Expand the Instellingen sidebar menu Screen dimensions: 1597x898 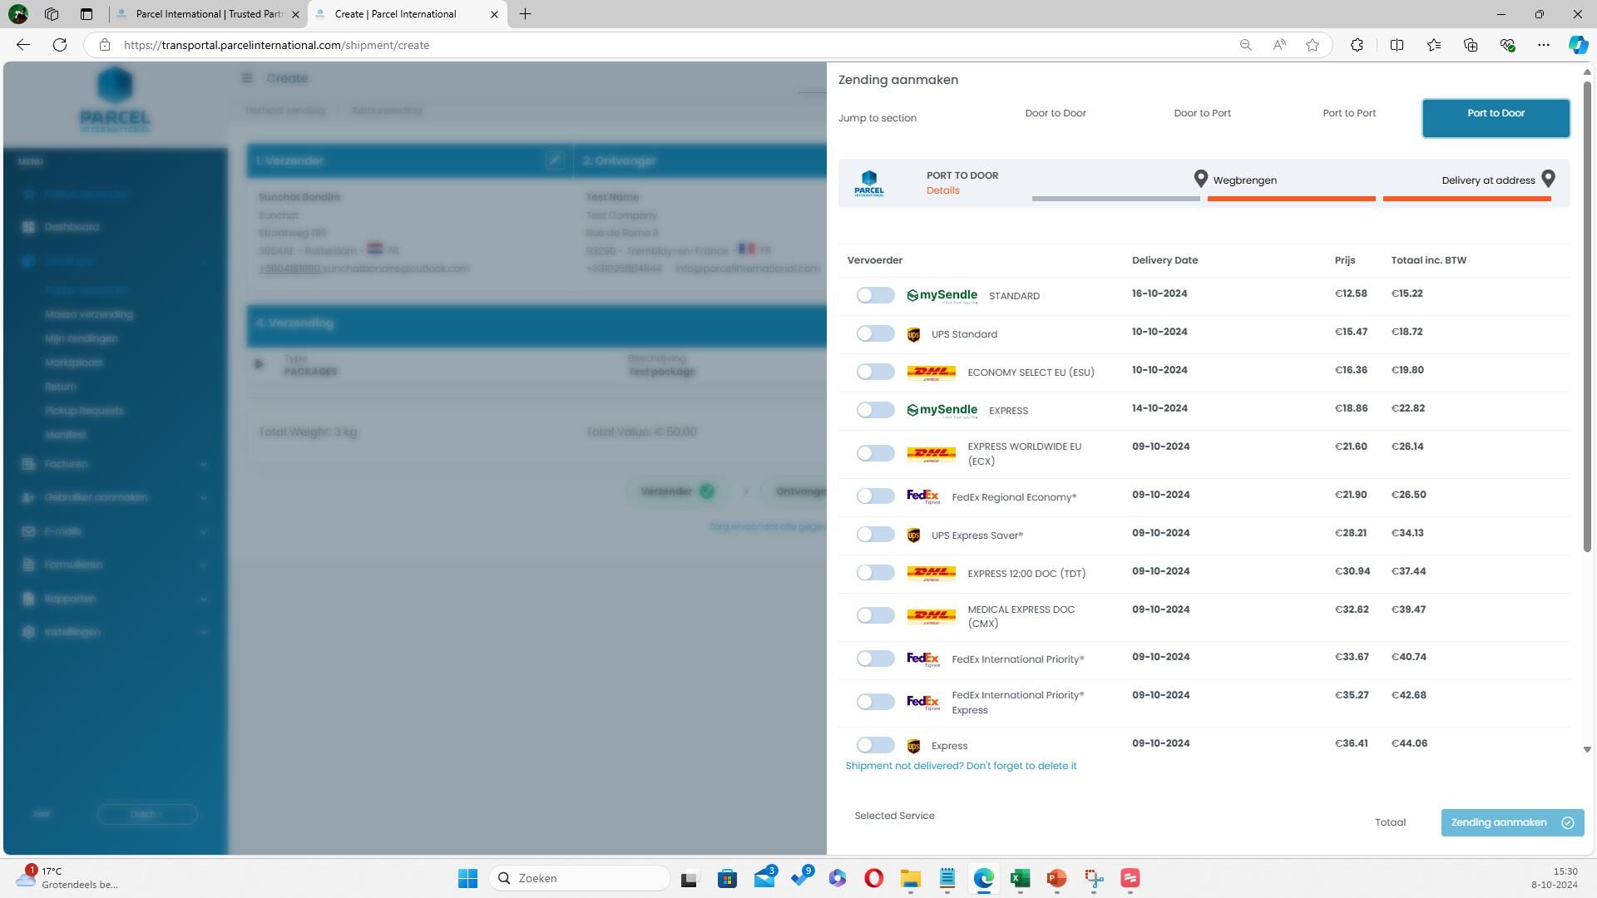115,632
